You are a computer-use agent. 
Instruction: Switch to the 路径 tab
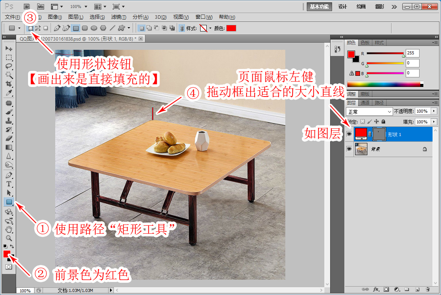[379, 103]
